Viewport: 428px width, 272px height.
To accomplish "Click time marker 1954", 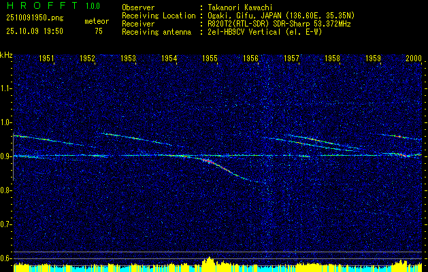I will pos(169,58).
